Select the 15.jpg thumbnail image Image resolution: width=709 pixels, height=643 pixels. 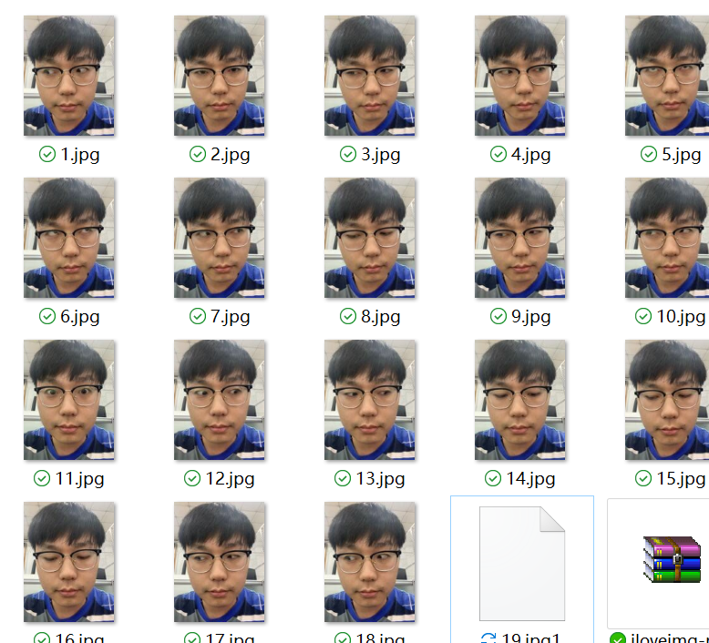[x=667, y=400]
